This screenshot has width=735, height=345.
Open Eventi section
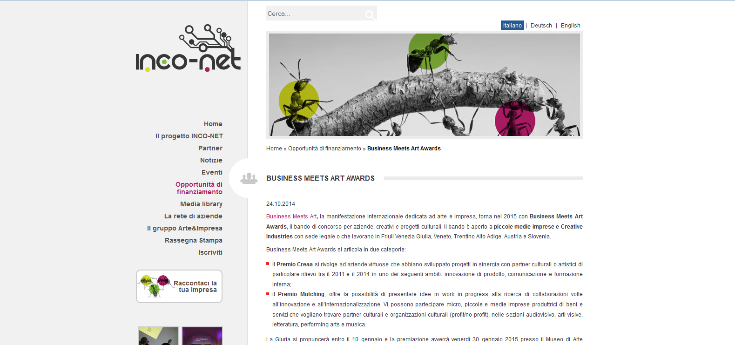pos(212,172)
